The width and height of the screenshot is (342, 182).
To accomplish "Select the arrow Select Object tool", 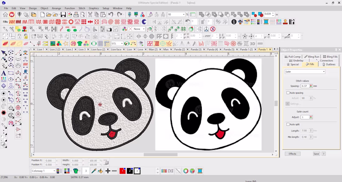I will tap(4, 52).
